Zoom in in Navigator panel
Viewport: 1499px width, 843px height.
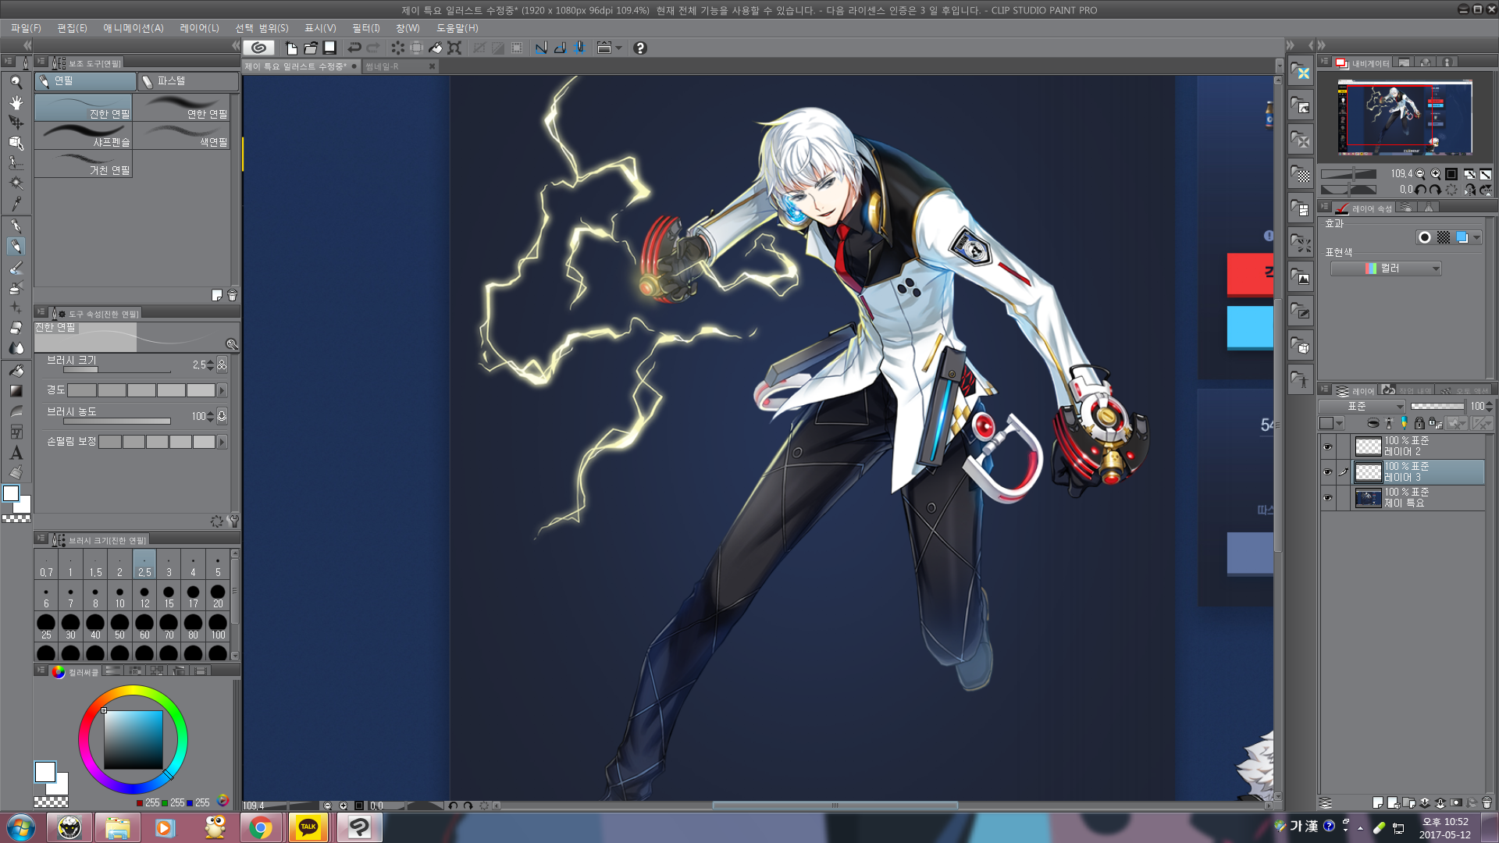[x=1435, y=174]
